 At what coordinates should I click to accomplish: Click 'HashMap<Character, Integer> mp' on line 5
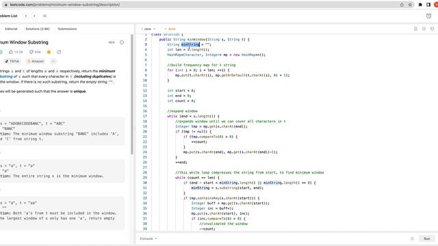tap(198, 55)
